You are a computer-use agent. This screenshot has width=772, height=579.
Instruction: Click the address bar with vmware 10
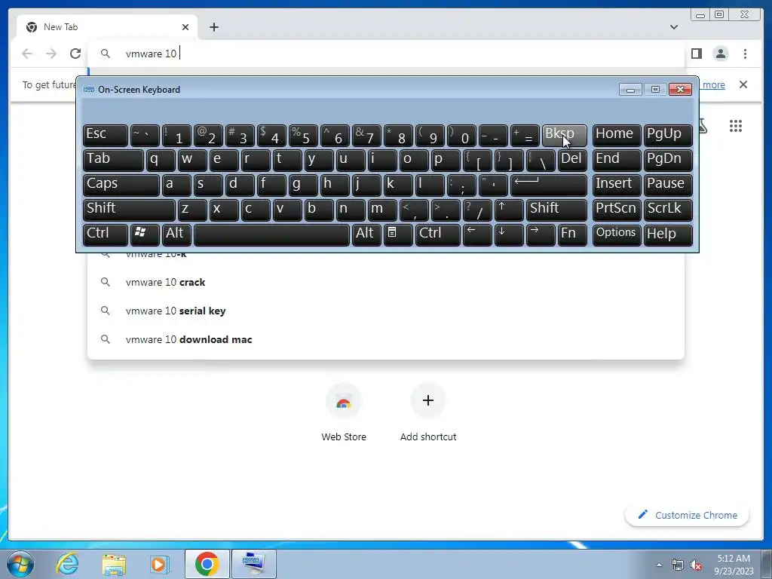(x=387, y=54)
